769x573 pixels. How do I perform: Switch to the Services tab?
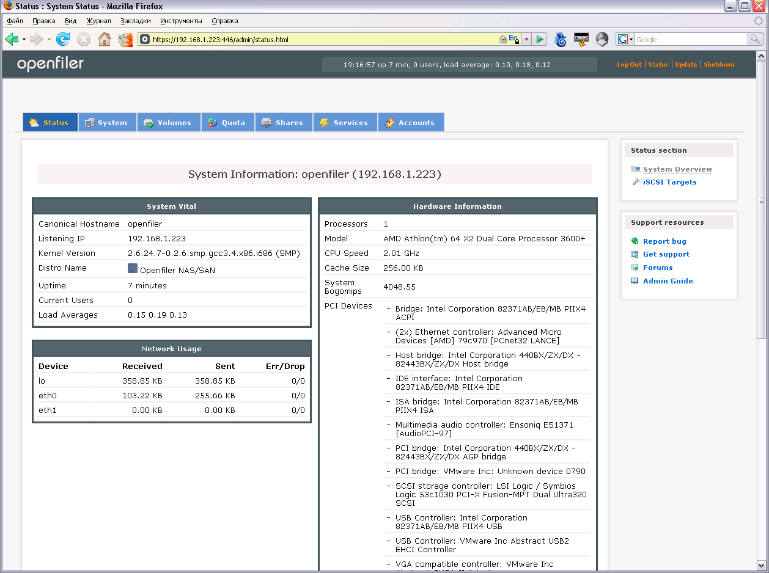[344, 123]
